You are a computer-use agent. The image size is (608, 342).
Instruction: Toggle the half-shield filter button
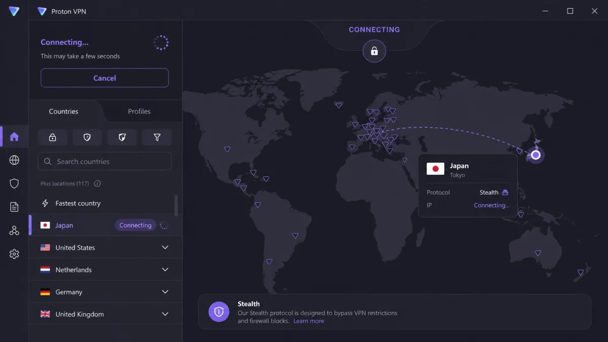(x=122, y=137)
